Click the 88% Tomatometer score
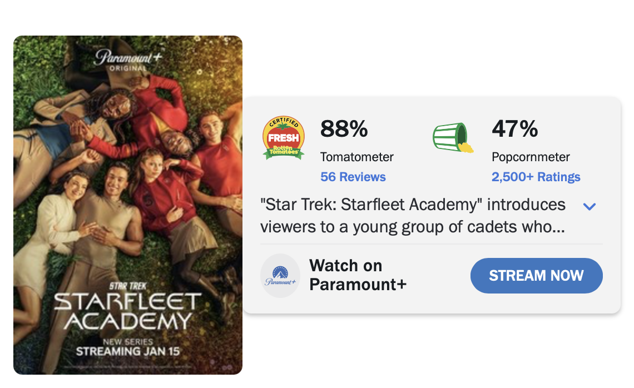This screenshot has width=634, height=388. pos(344,129)
